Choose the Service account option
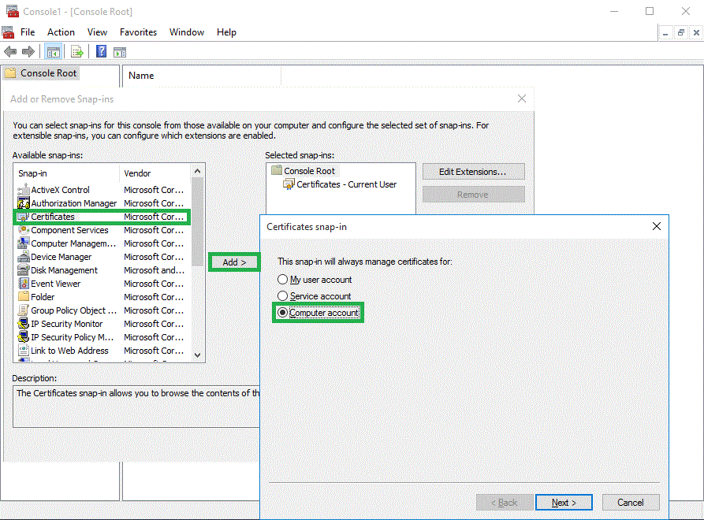The image size is (704, 520). coord(283,296)
